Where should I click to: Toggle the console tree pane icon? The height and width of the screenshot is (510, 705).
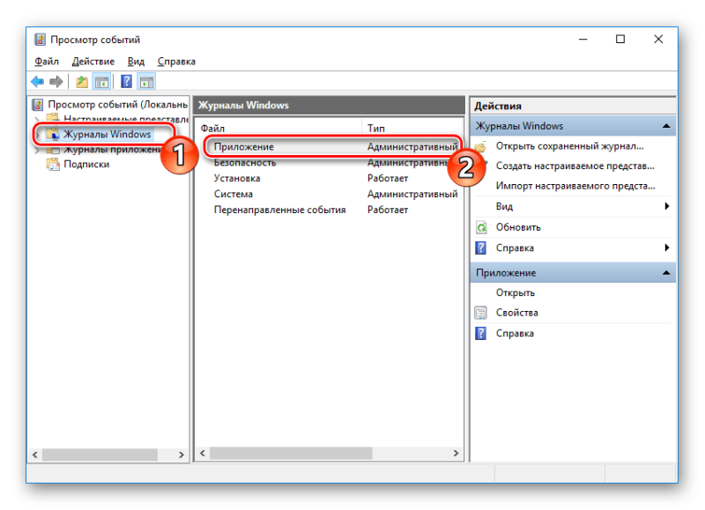(x=101, y=82)
